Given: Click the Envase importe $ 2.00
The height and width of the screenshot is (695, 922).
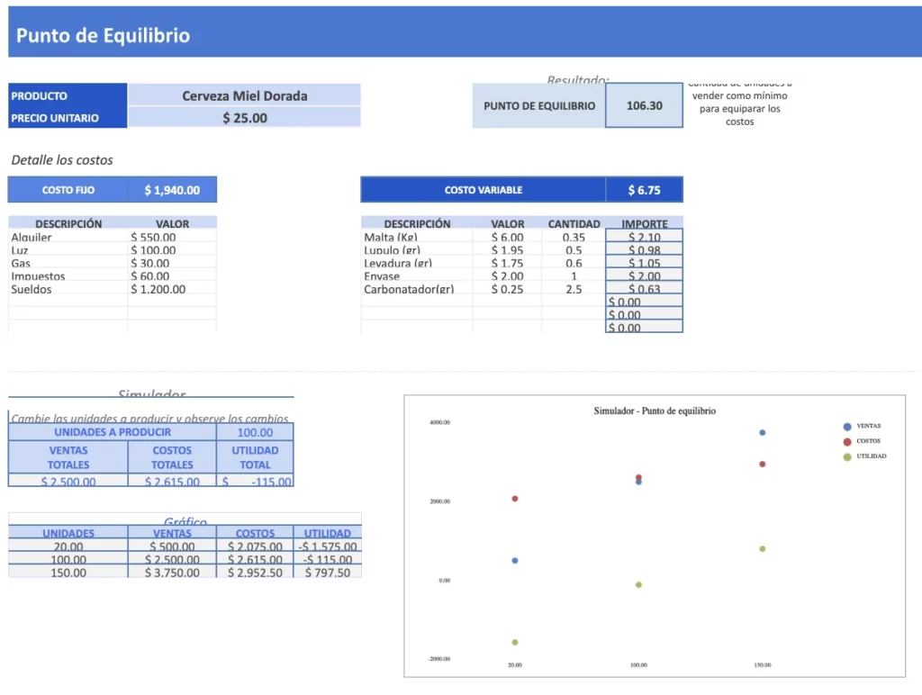Looking at the screenshot, I should tap(644, 275).
